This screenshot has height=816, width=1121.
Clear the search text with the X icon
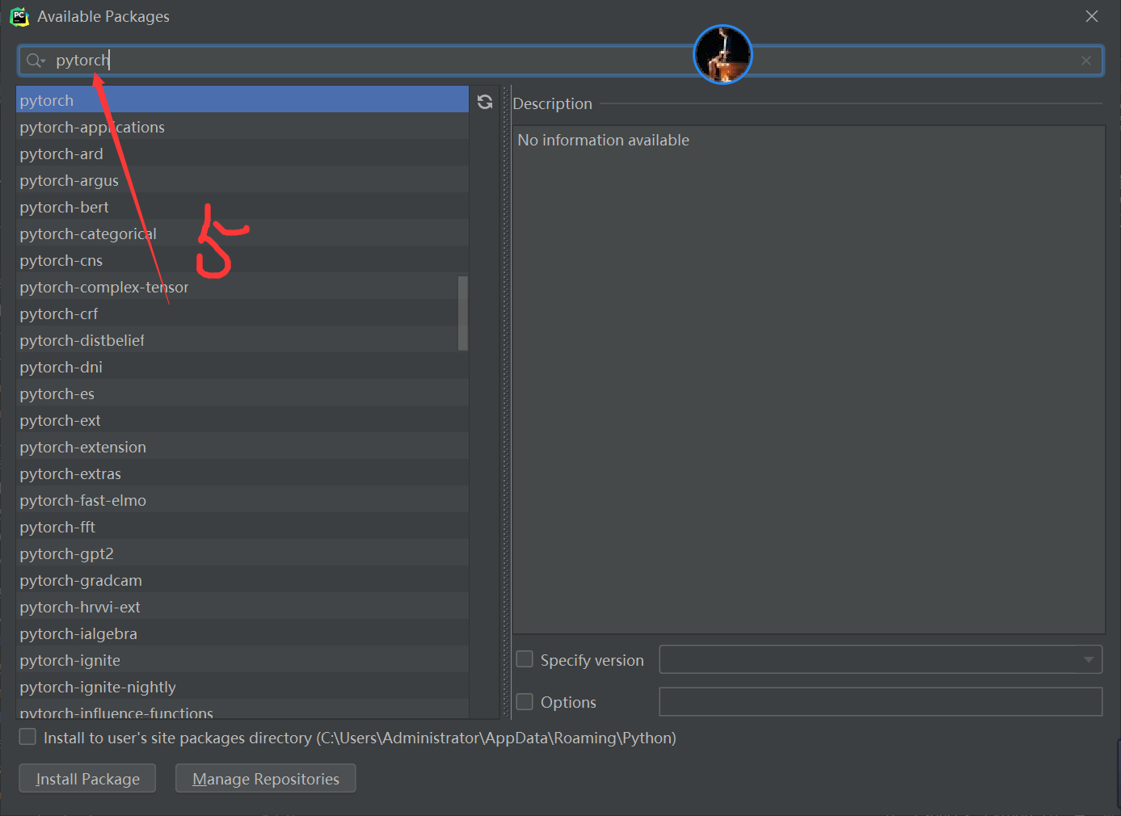tap(1086, 61)
